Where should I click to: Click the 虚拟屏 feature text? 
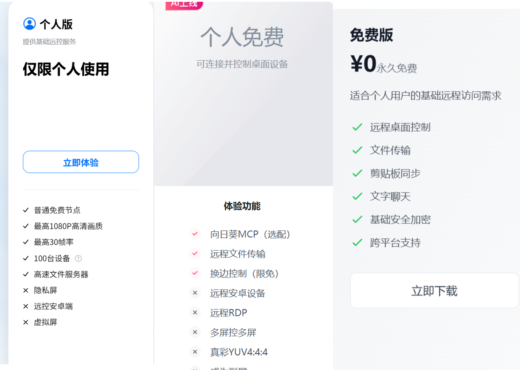tap(45, 322)
